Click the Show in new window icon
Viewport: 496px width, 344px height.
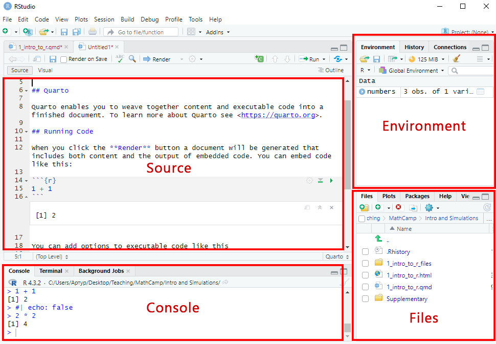pos(37,59)
